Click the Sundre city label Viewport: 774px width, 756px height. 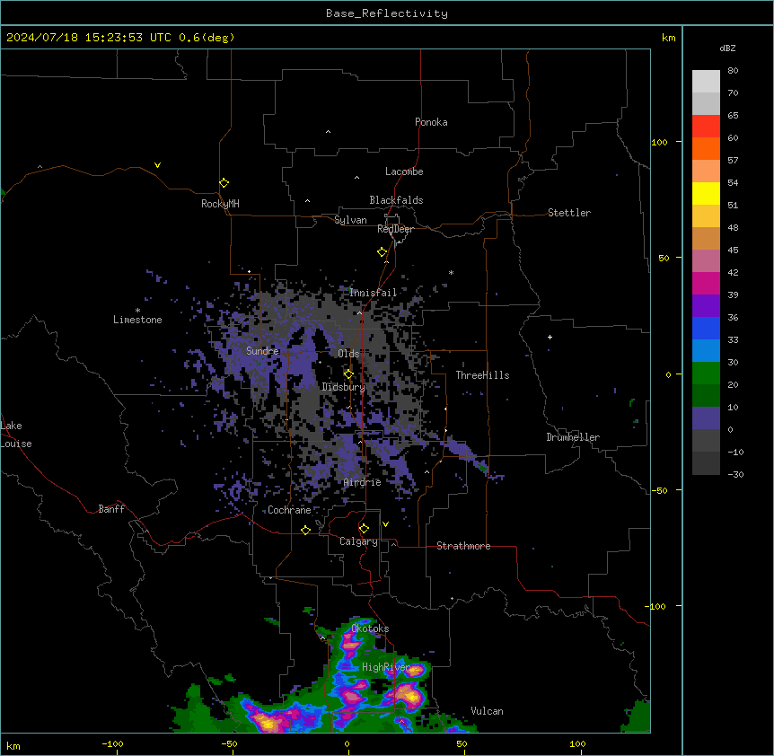(x=262, y=351)
